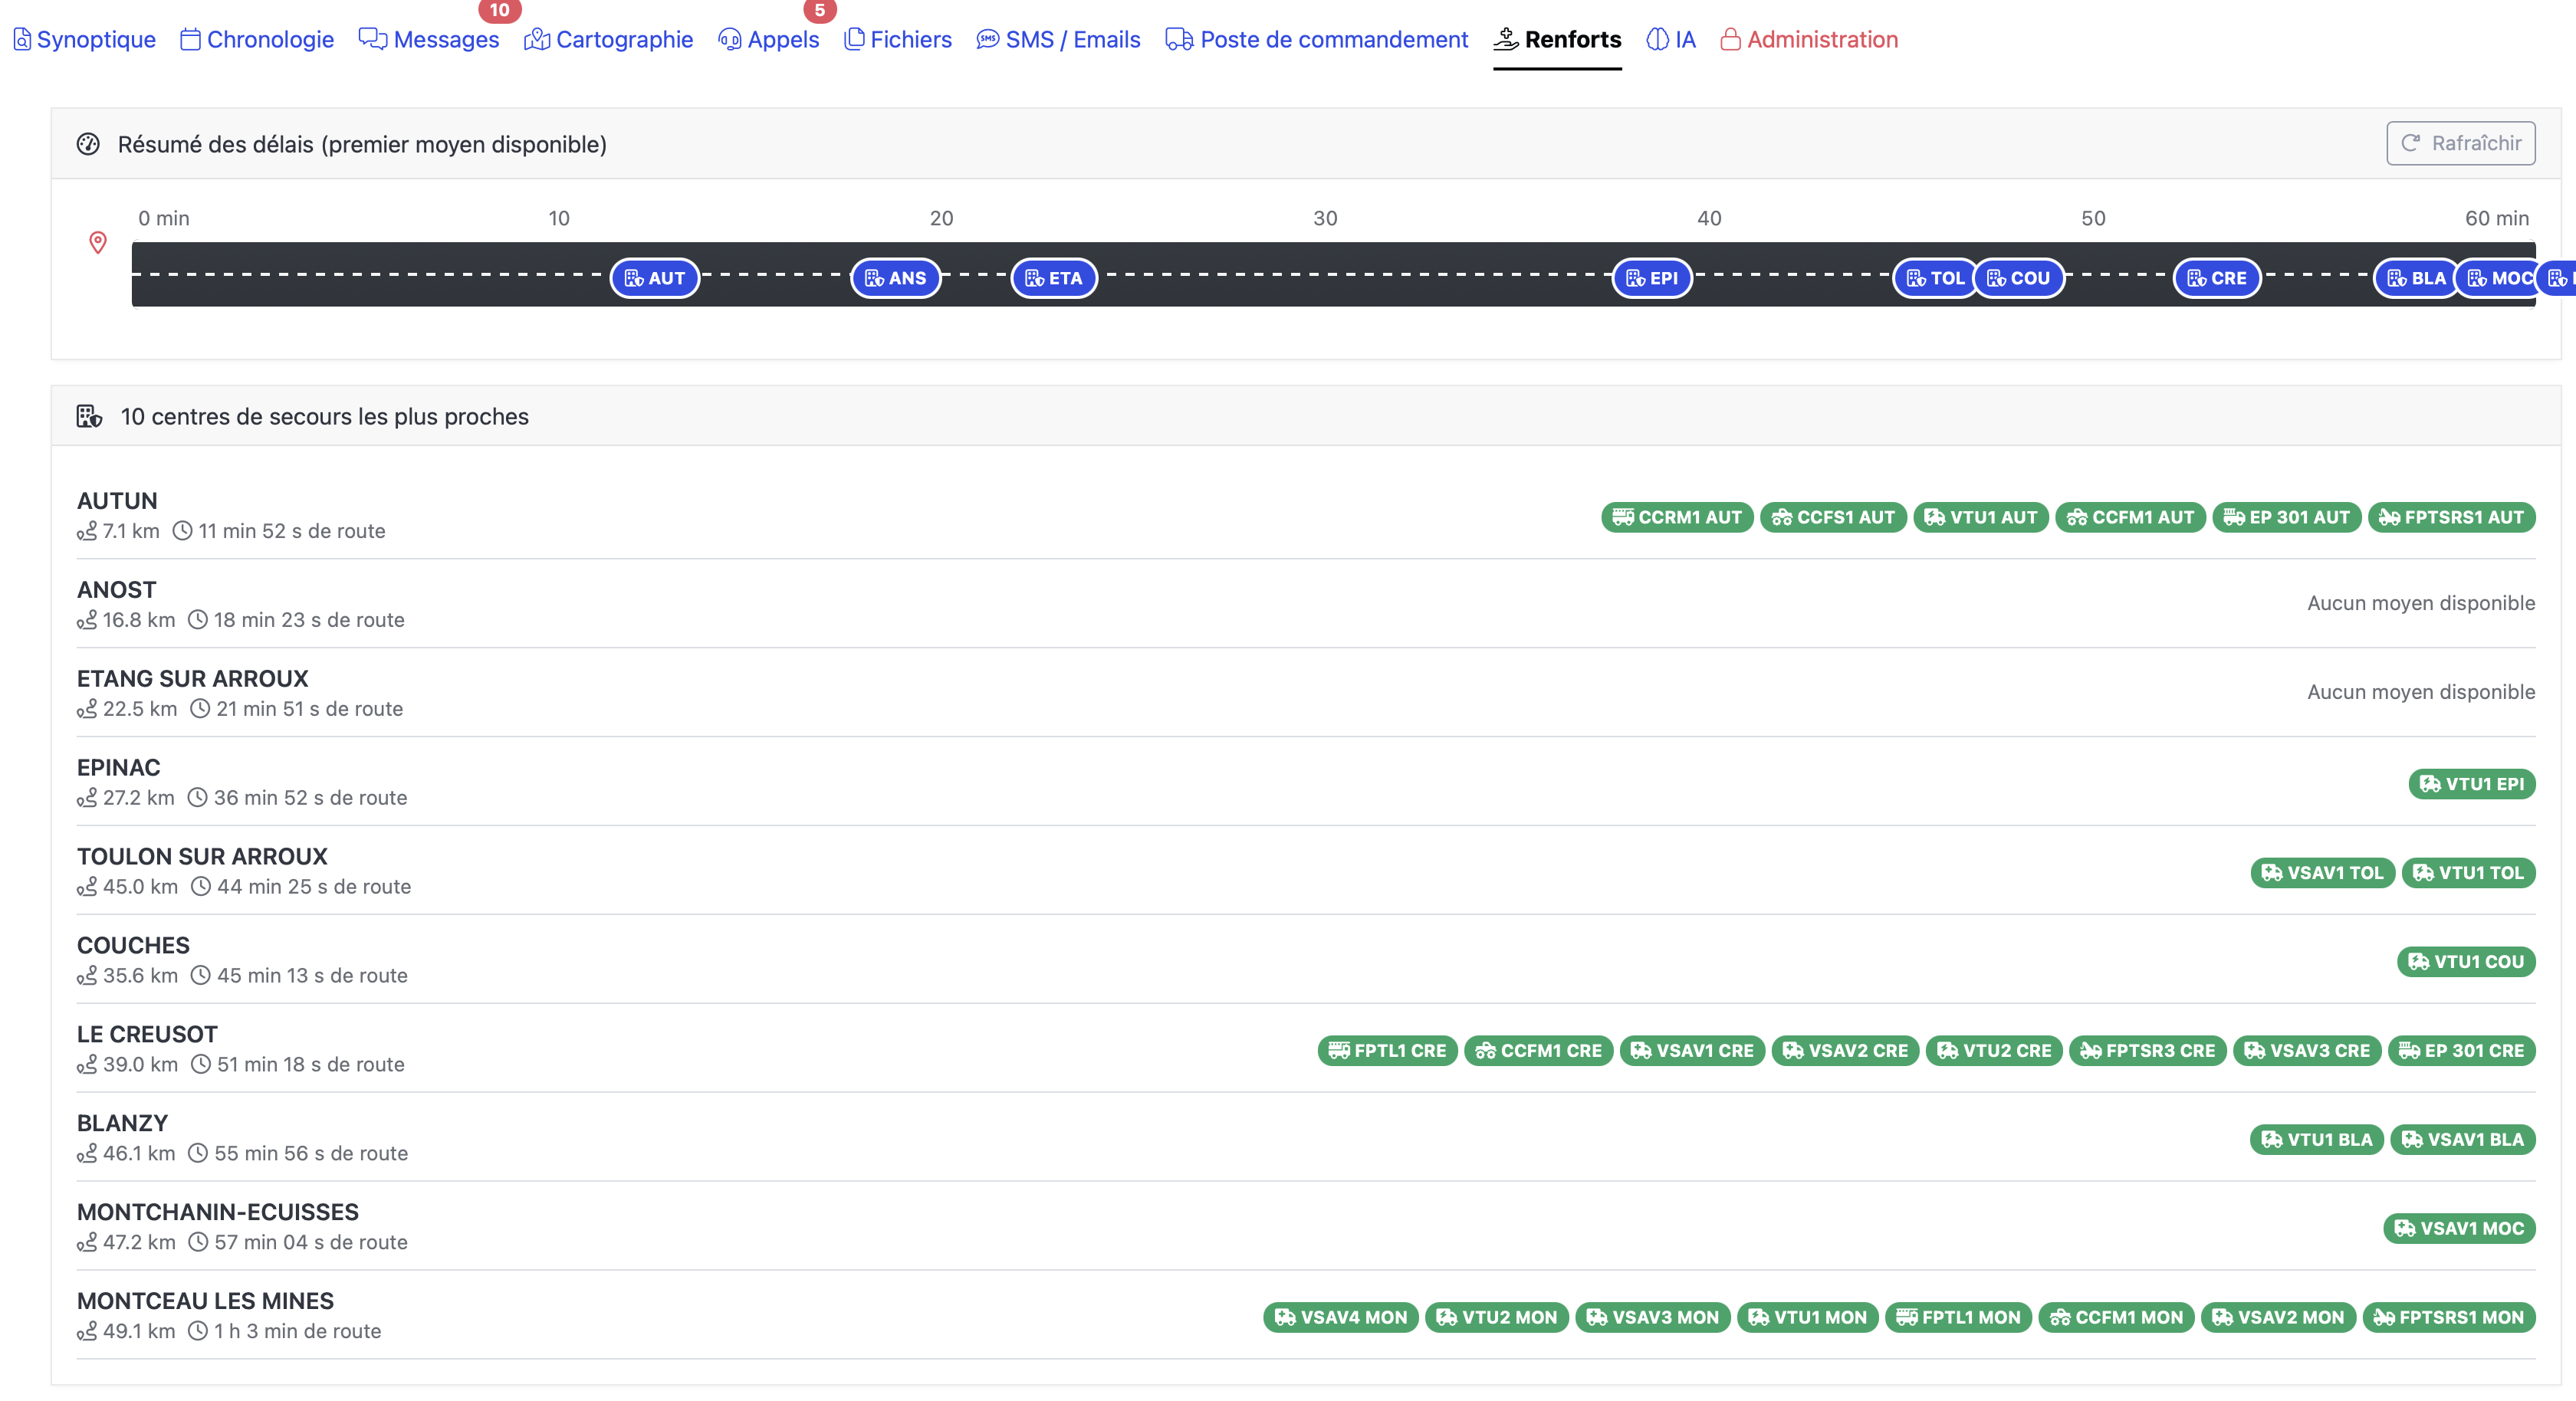2576x1401 pixels.
Task: Select the EPI marker on delay timeline
Action: click(x=1652, y=278)
